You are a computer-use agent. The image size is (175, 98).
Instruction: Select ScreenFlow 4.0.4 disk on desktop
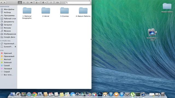[152, 35]
